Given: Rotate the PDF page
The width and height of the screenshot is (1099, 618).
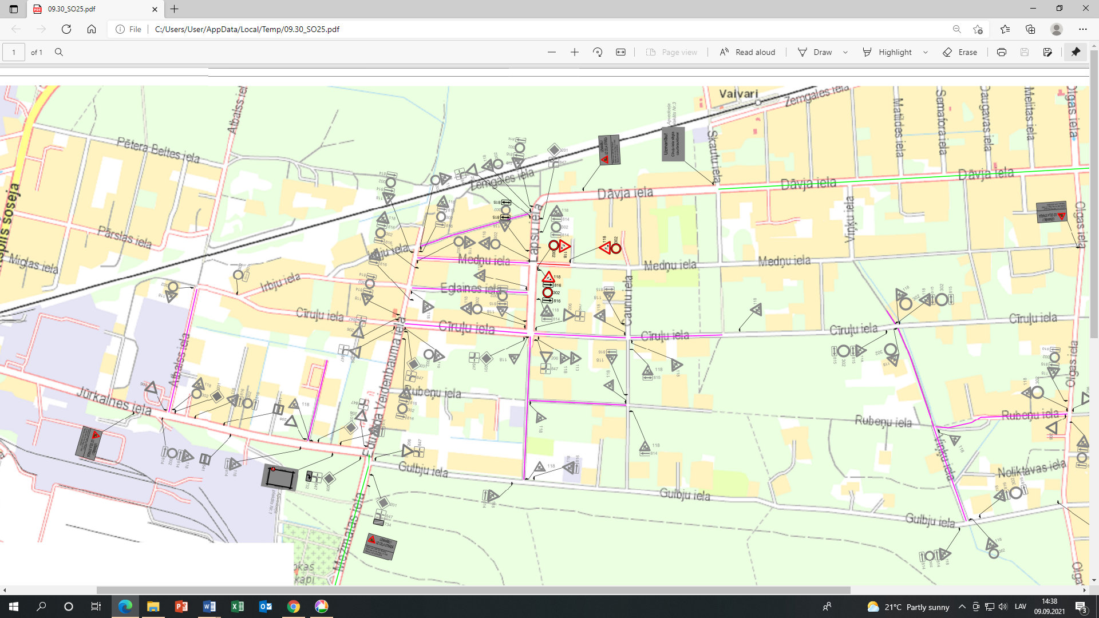Looking at the screenshot, I should (598, 52).
